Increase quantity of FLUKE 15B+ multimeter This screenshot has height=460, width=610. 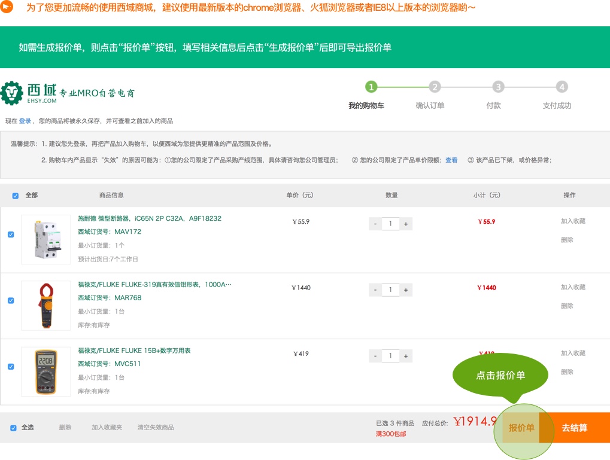406,356
